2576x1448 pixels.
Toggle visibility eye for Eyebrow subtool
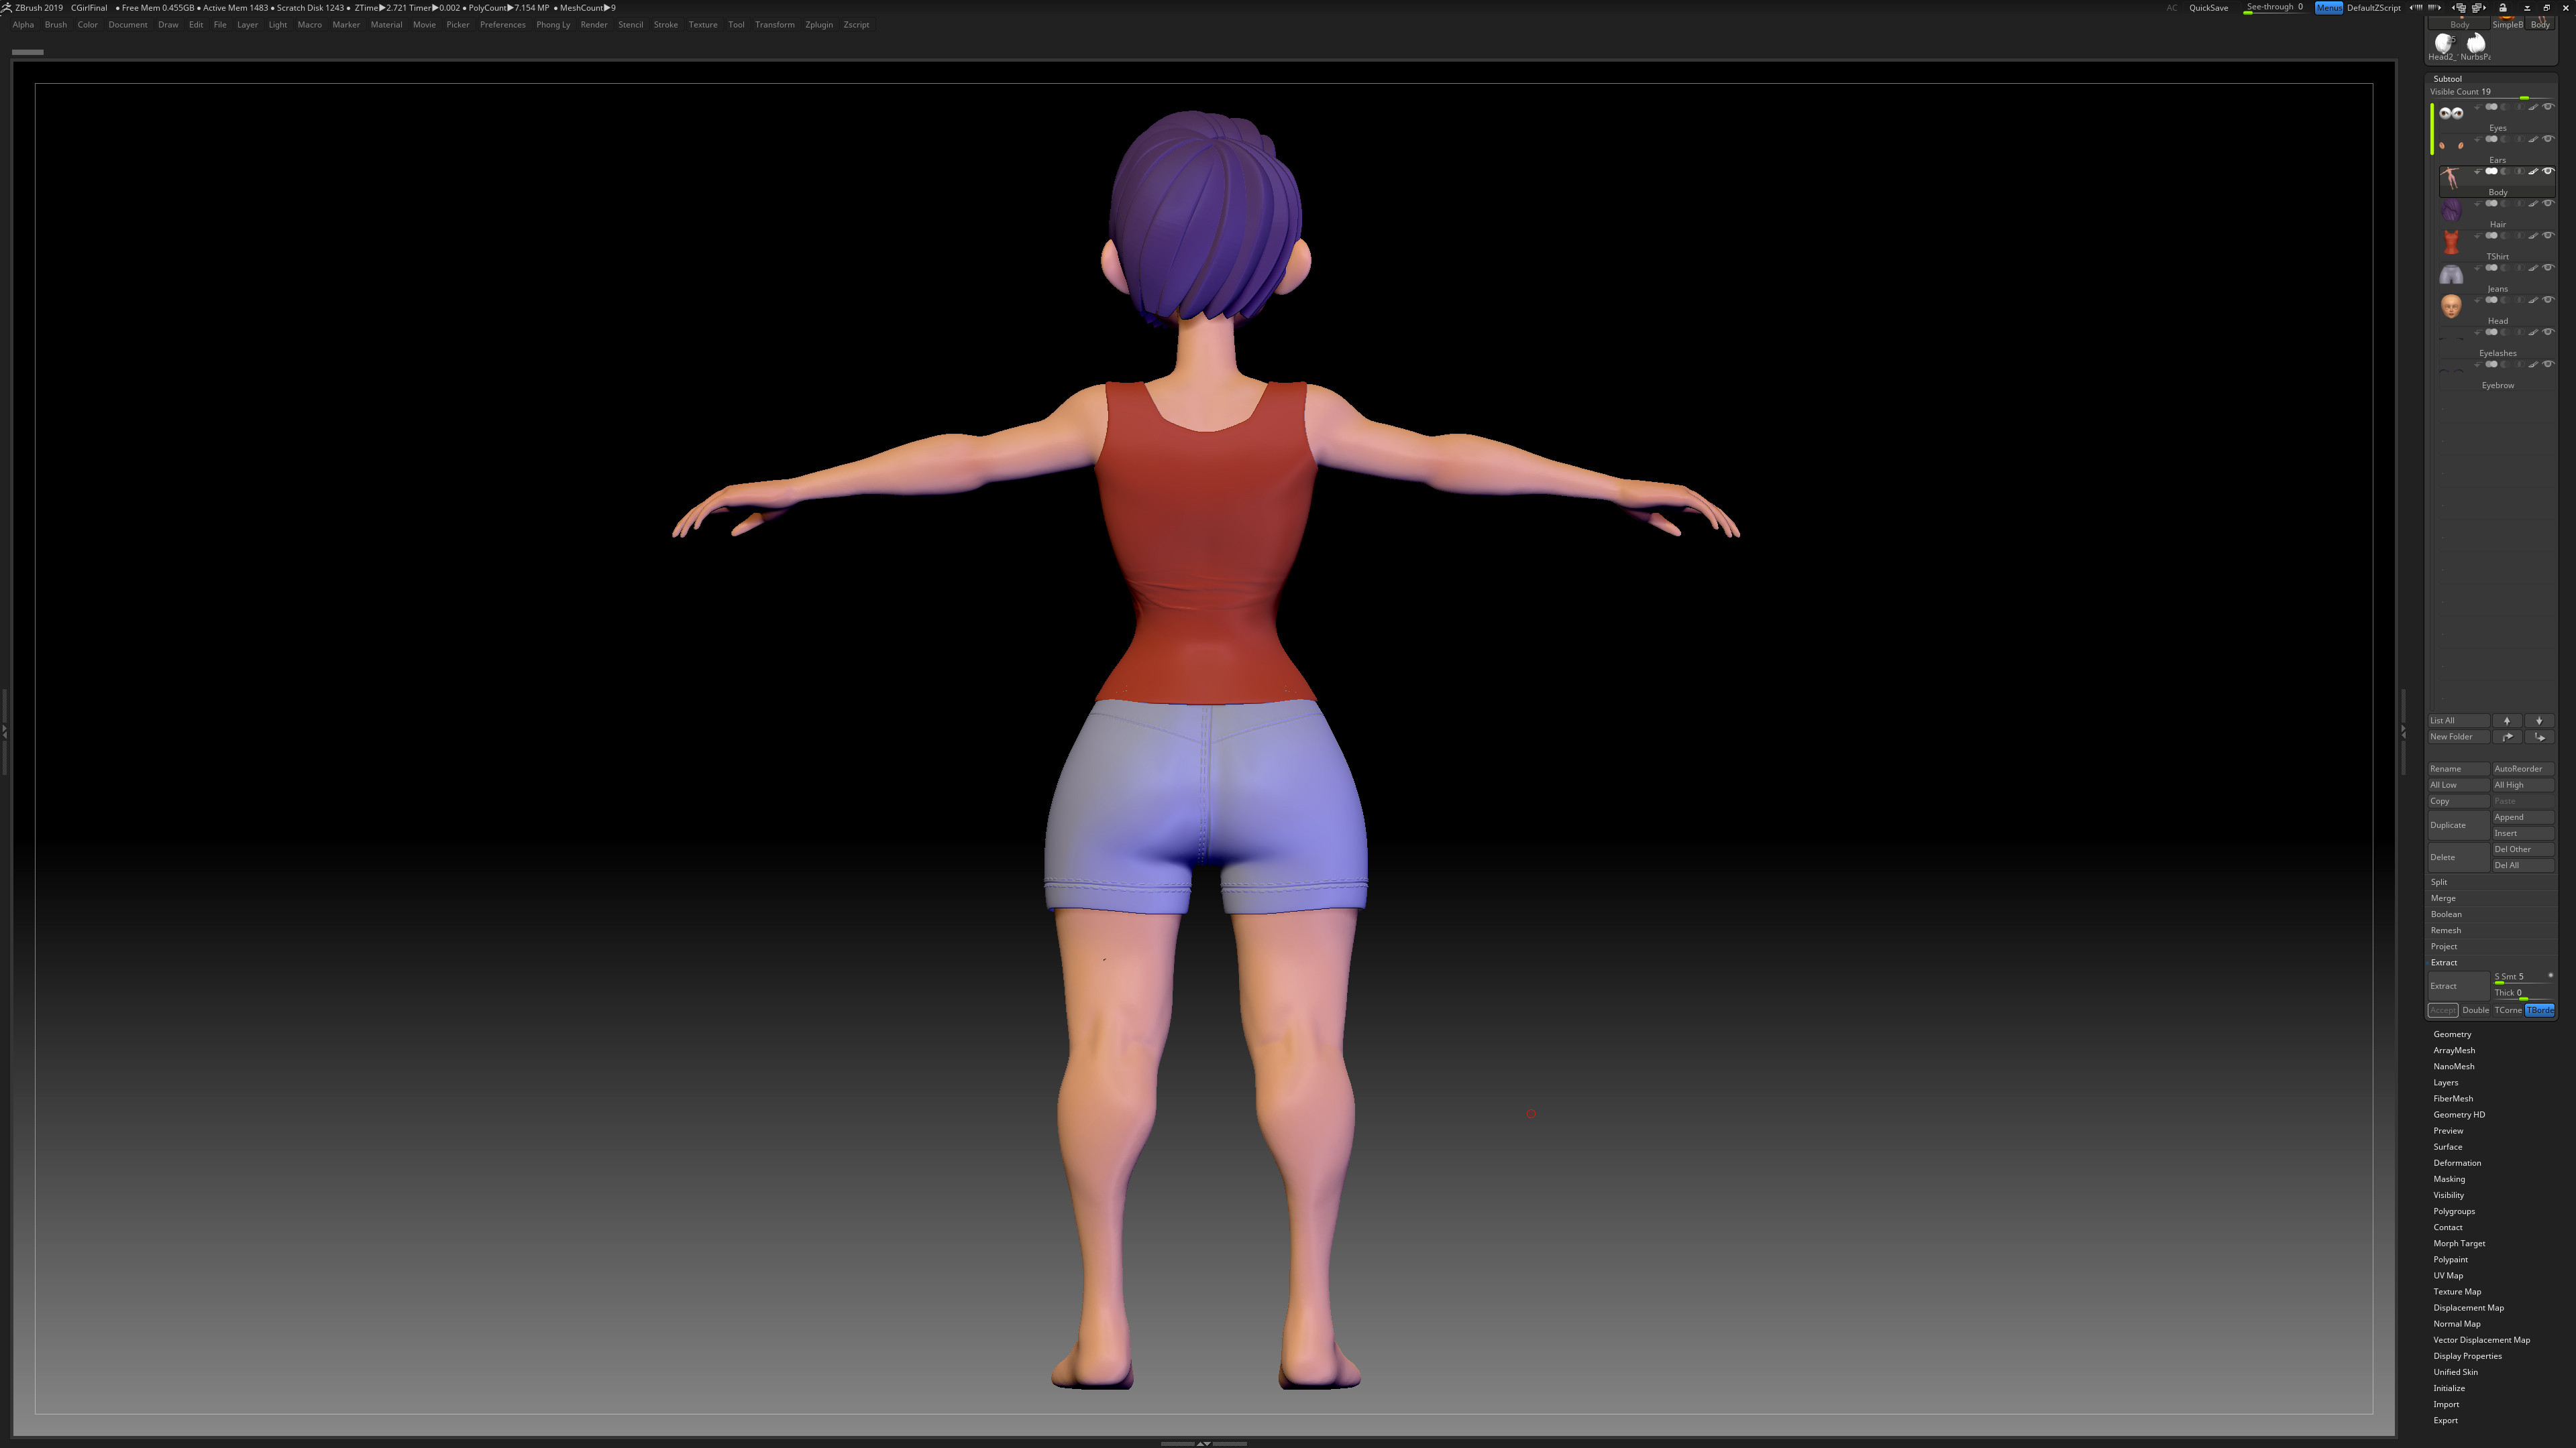point(2548,365)
